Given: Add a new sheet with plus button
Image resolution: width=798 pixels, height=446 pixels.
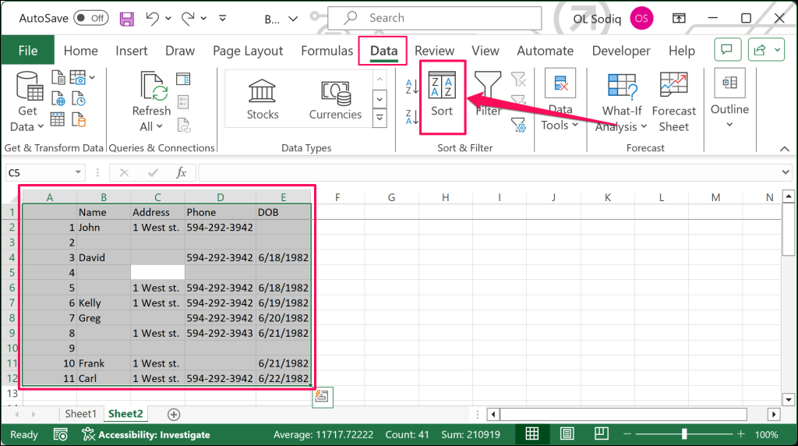Looking at the screenshot, I should pyautogui.click(x=174, y=415).
